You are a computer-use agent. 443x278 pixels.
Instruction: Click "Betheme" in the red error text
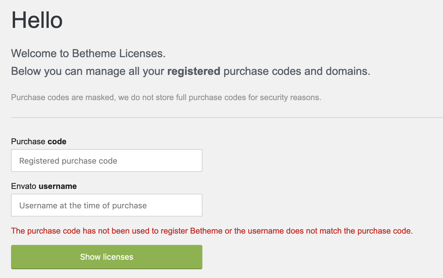(x=206, y=231)
